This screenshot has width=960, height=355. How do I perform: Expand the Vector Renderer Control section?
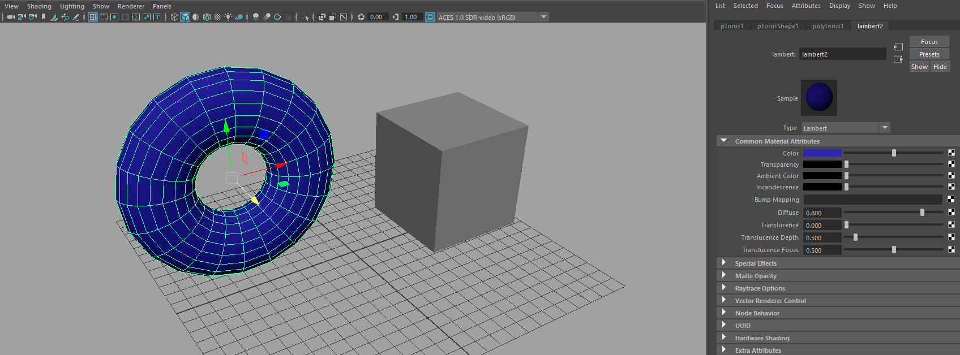[x=723, y=300]
